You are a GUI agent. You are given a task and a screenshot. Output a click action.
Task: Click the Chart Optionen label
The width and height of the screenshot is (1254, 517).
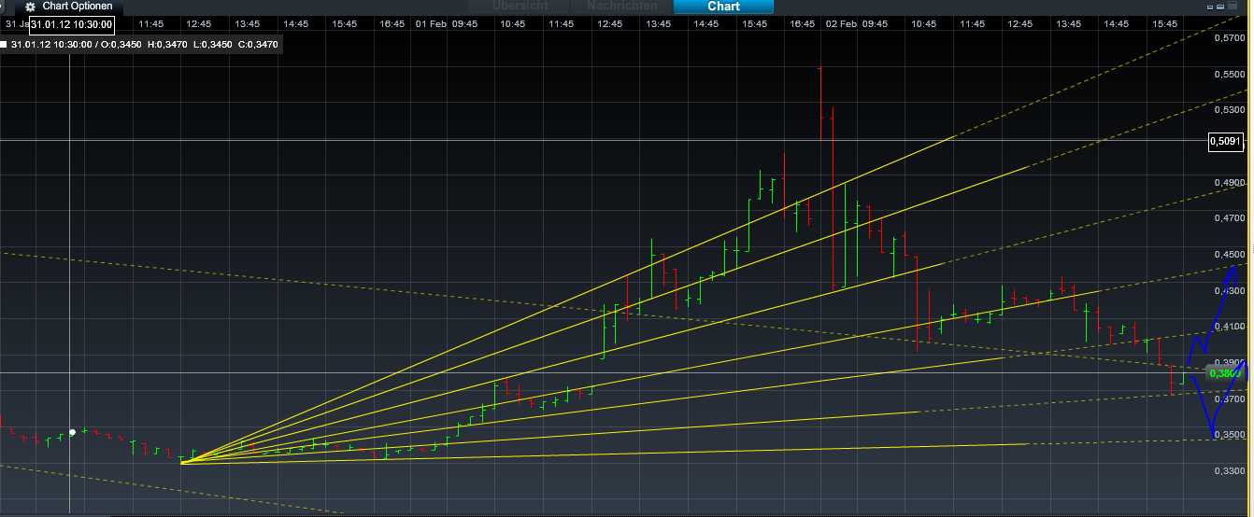pyautogui.click(x=77, y=7)
